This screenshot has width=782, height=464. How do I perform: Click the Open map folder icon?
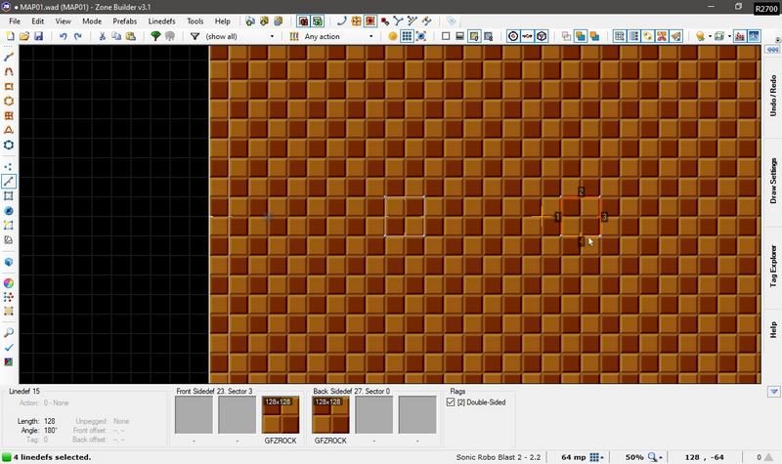[24, 36]
